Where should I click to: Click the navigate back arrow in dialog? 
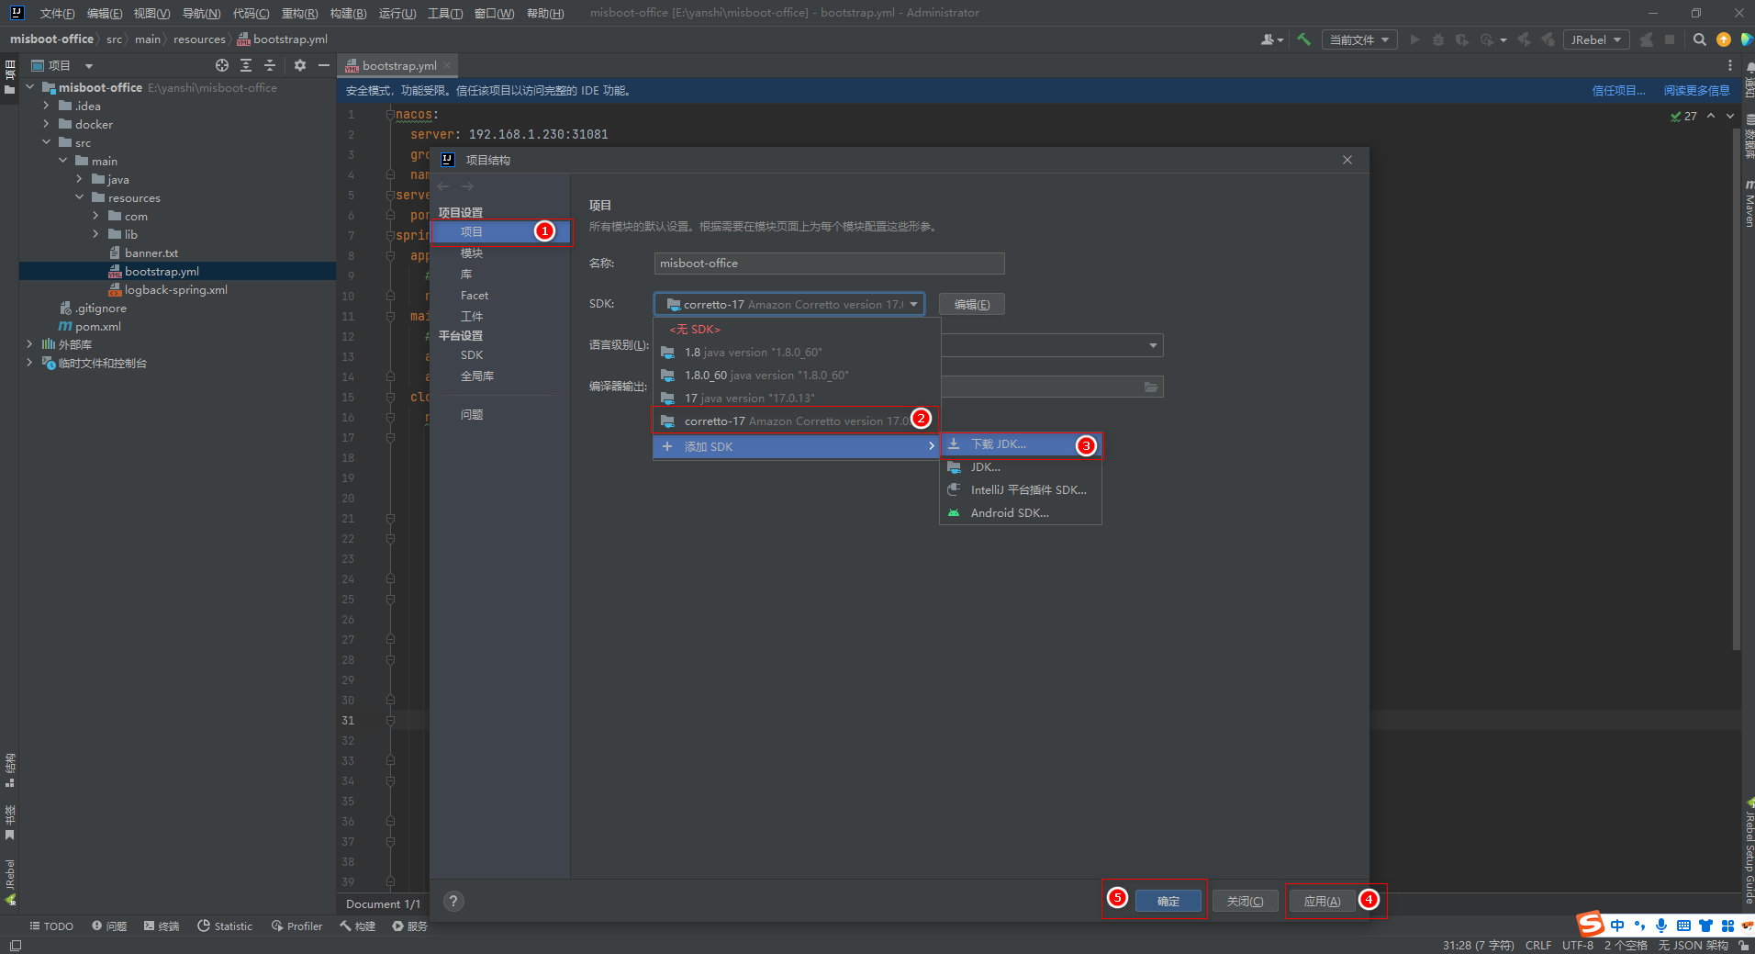click(443, 186)
